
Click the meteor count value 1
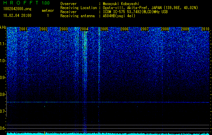point(48,16)
